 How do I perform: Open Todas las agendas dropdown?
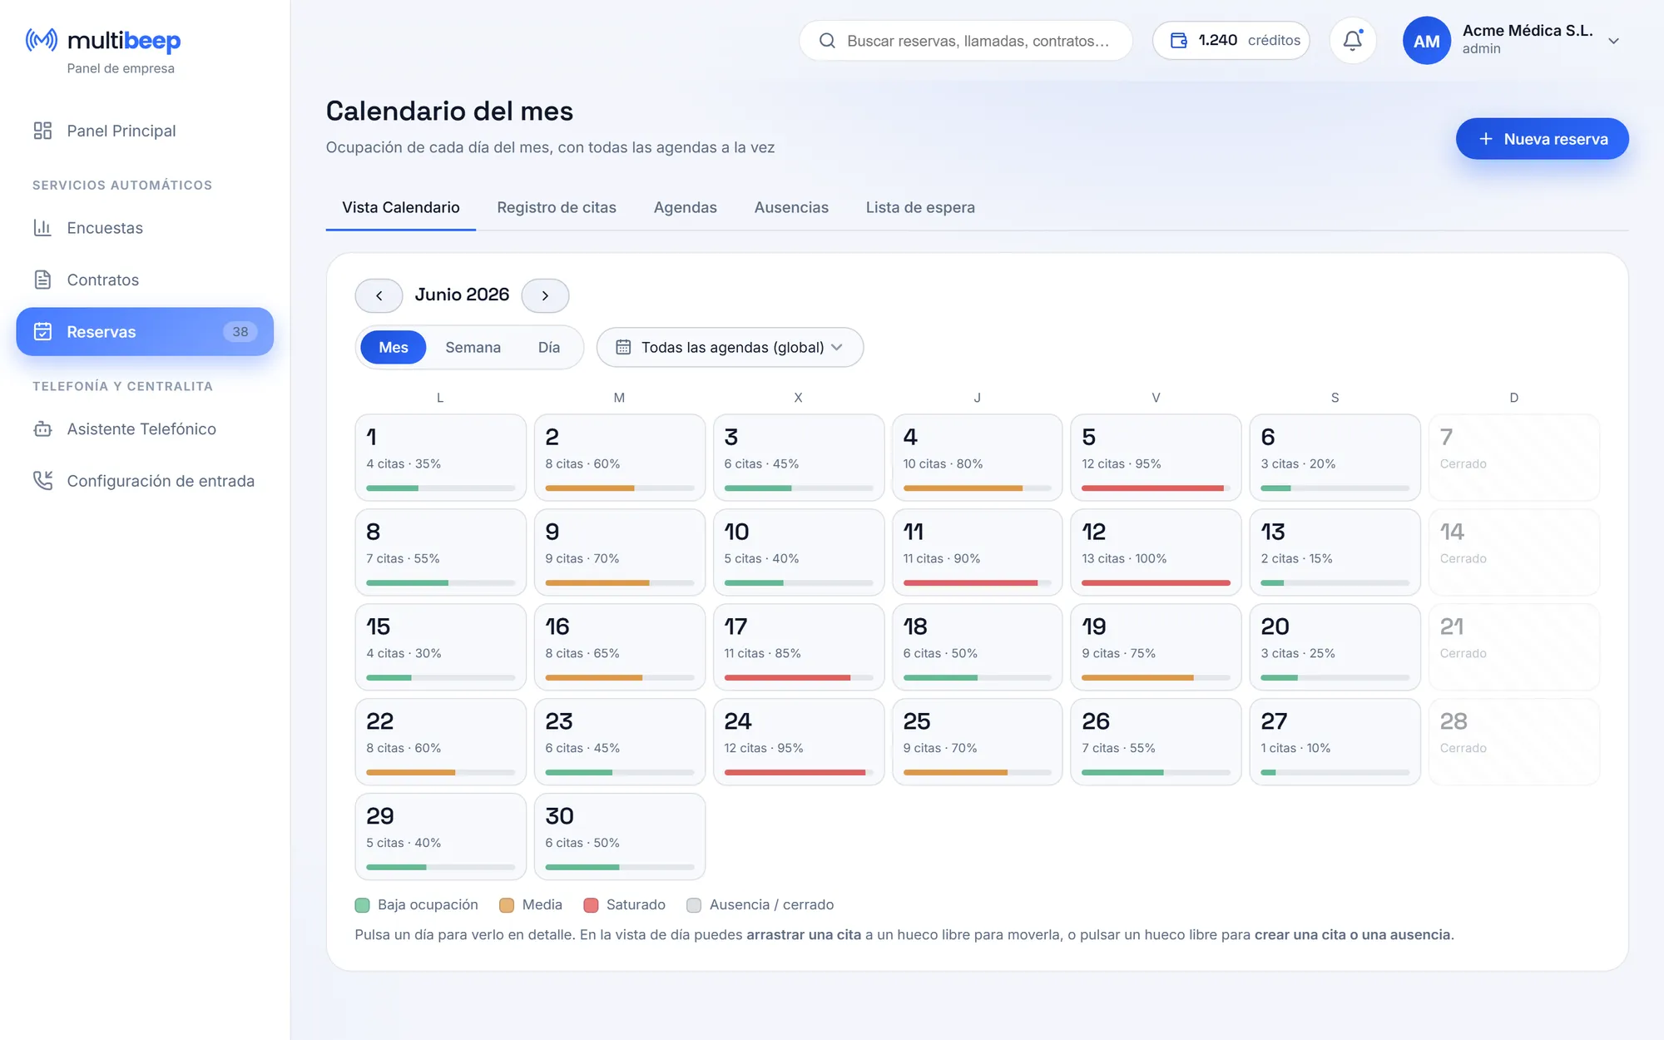730,347
